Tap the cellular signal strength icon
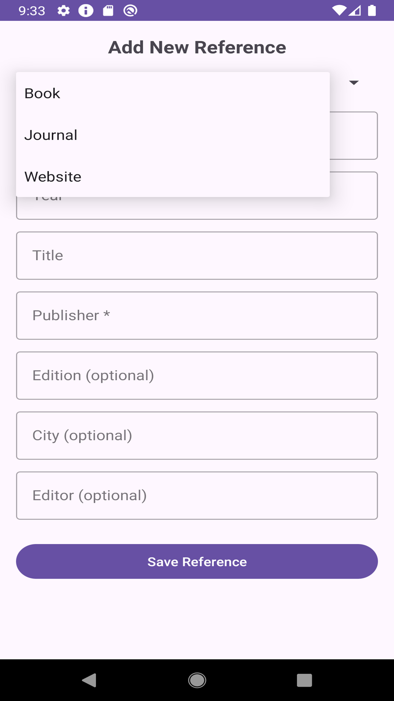394x701 pixels. click(x=355, y=11)
